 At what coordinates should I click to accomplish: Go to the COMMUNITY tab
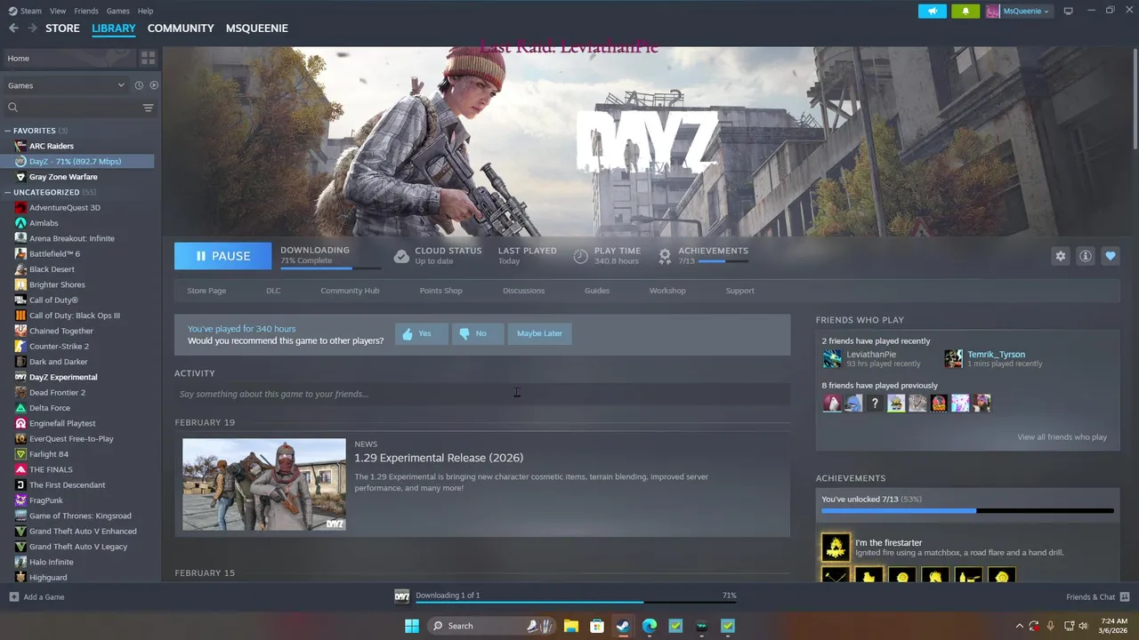pos(181,28)
